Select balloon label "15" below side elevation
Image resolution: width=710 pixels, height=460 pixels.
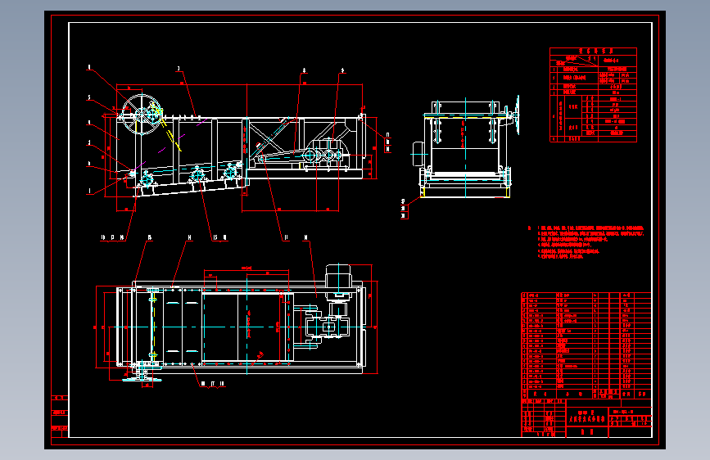(x=215, y=237)
